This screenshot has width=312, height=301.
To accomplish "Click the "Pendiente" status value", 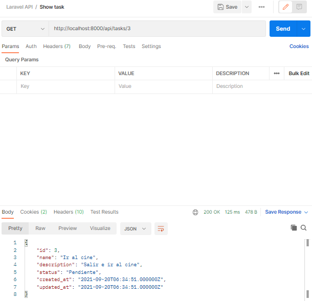I will pos(82,272).
